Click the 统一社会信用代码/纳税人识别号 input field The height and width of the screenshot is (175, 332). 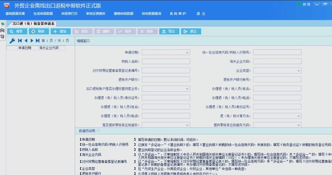pos(277,52)
